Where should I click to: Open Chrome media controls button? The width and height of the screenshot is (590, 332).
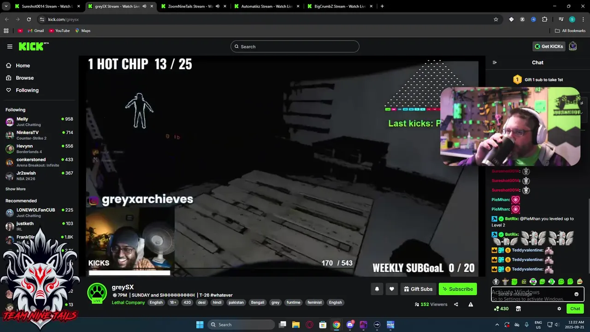click(561, 19)
